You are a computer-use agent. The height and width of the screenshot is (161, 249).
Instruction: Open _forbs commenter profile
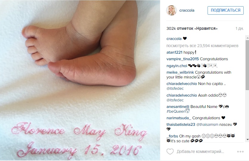[172, 136]
